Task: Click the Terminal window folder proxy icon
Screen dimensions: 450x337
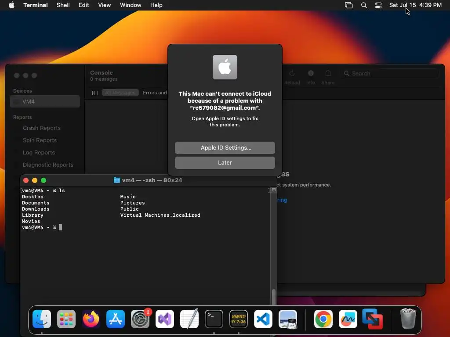Action: (x=116, y=180)
